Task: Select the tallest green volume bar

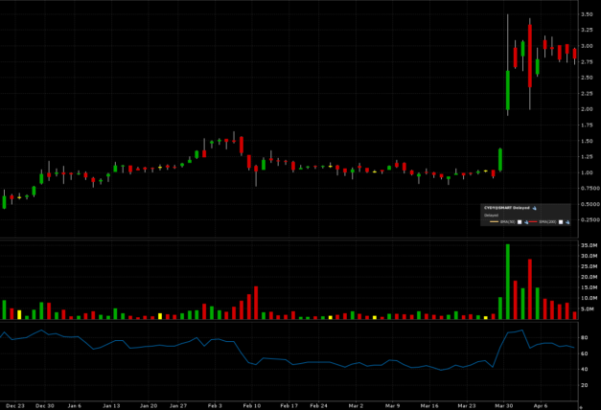Action: 507,282
